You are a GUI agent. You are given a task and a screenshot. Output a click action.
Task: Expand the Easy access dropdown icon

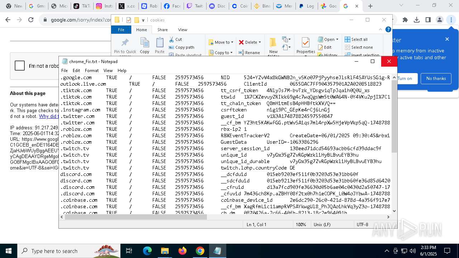(286, 47)
